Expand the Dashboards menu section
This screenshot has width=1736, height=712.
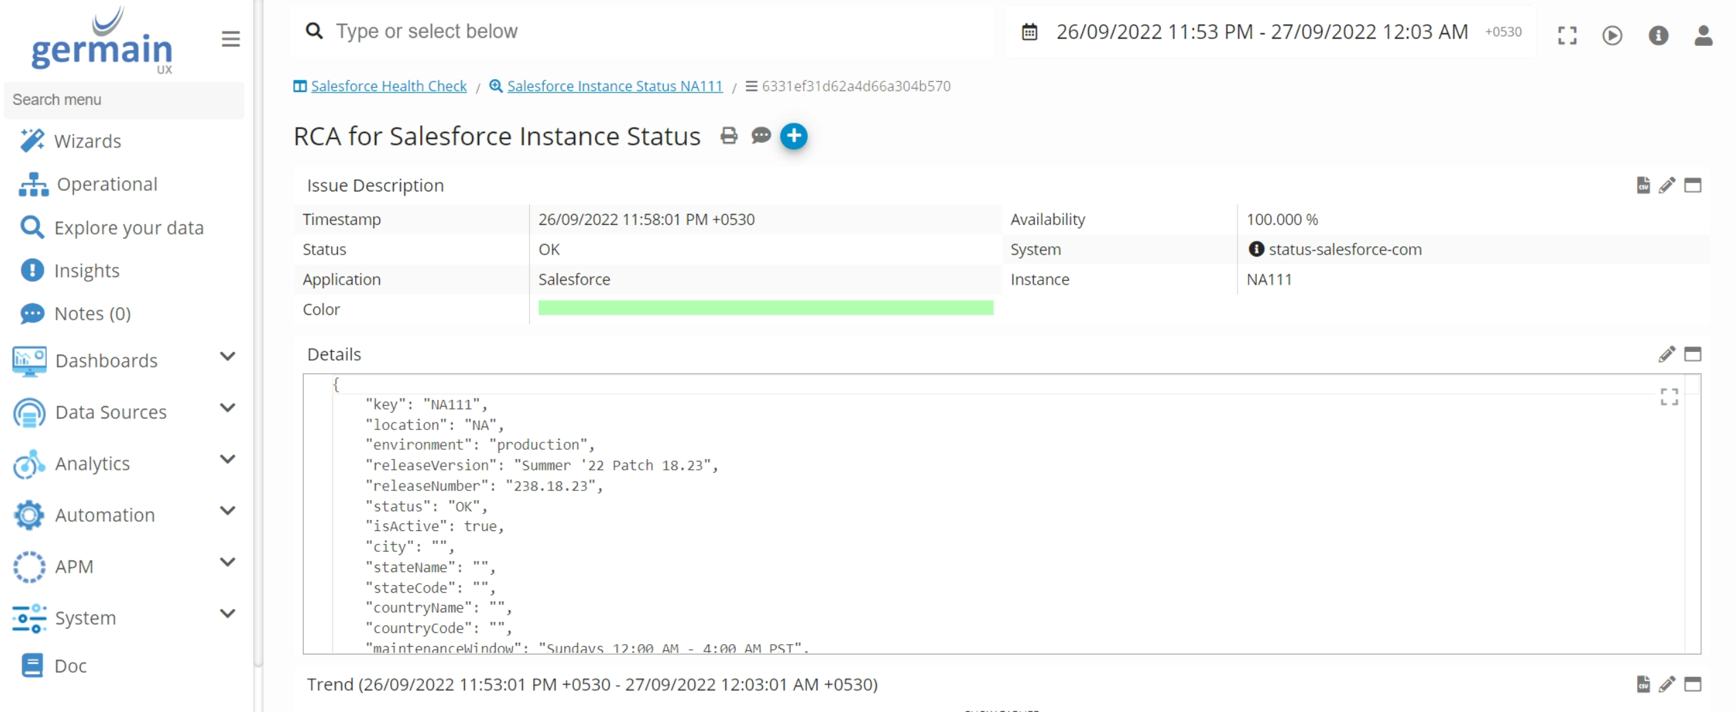[228, 357]
